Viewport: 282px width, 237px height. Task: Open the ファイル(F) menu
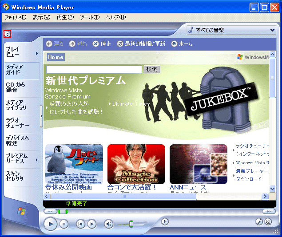pyautogui.click(x=16, y=17)
